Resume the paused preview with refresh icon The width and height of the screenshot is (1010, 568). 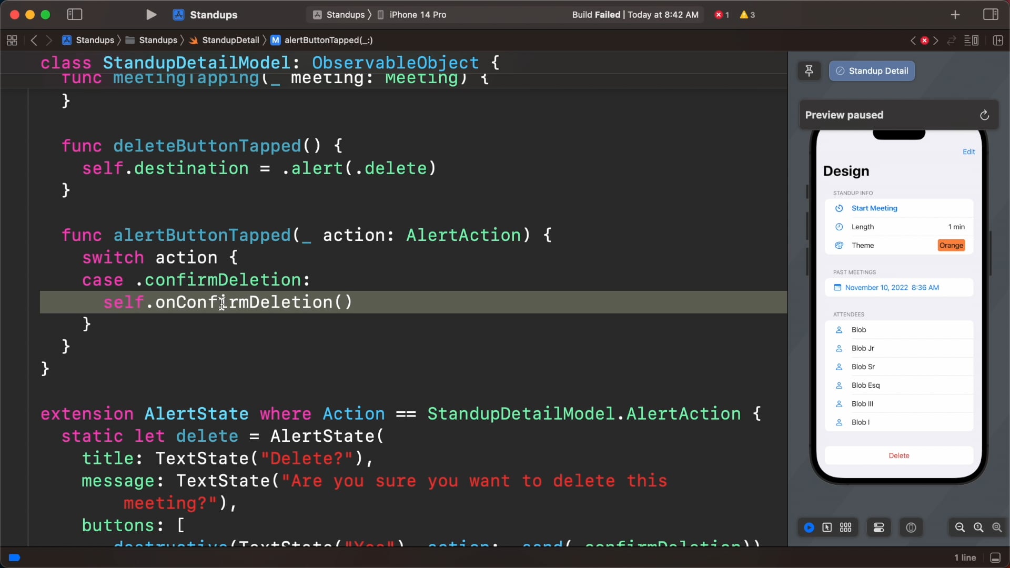tap(984, 115)
